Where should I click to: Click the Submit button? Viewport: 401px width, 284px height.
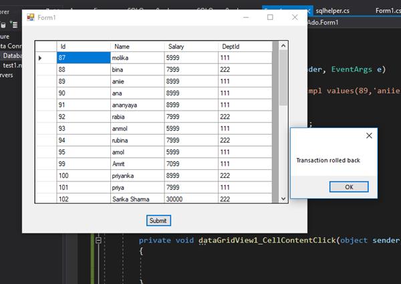tap(159, 220)
